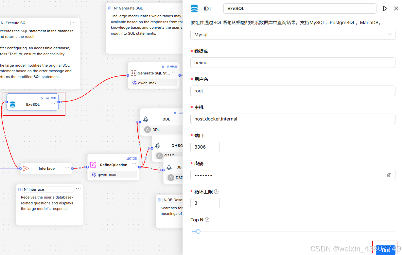Image resolution: width=402 pixels, height=255 pixels.
Task: Click qwen-max model in Generate SQL node
Action: [154, 83]
